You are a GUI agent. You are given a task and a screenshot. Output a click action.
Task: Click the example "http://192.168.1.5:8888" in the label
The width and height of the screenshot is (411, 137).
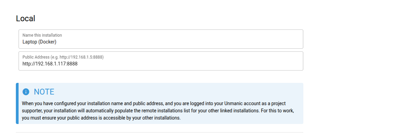click(x=83, y=57)
